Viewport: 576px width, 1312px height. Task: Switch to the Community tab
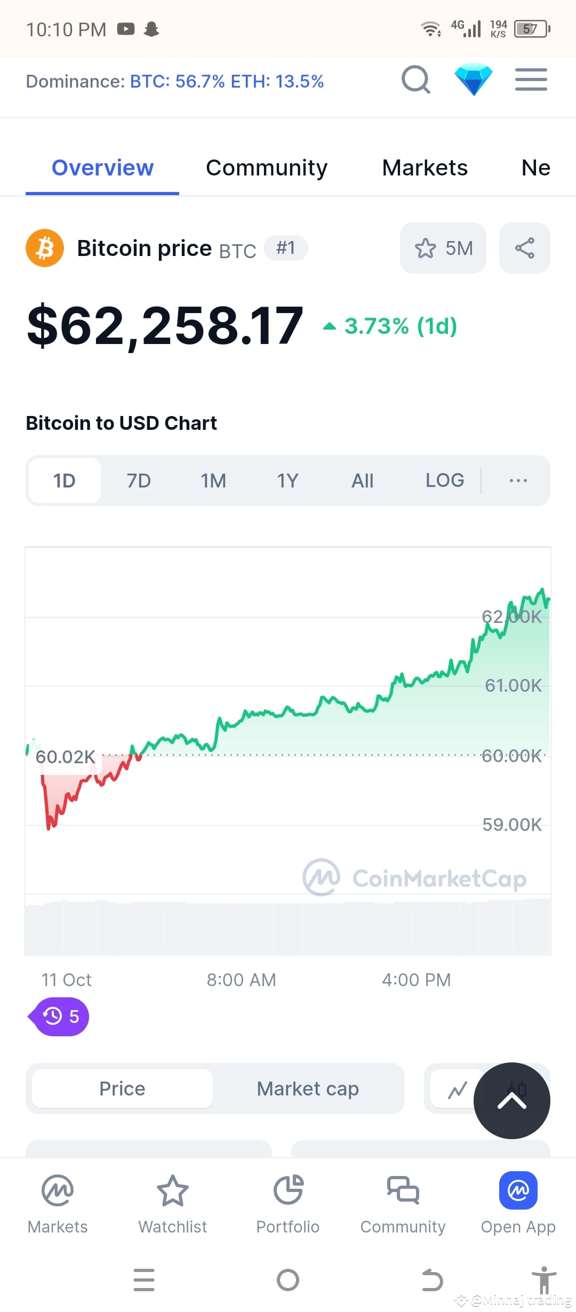pos(266,167)
